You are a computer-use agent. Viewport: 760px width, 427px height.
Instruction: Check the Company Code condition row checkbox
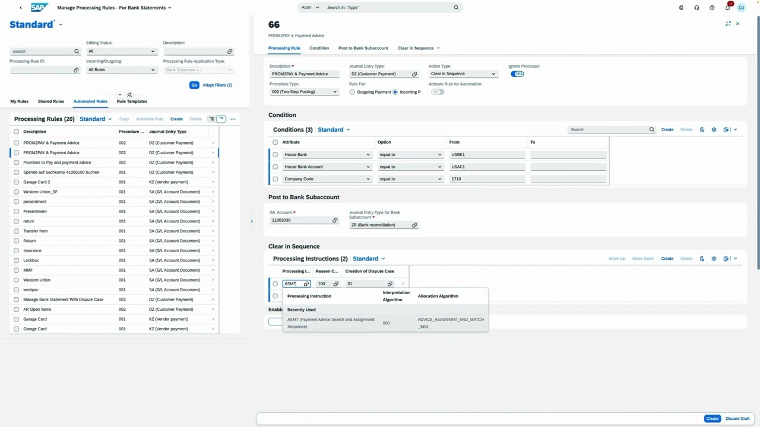click(x=275, y=179)
